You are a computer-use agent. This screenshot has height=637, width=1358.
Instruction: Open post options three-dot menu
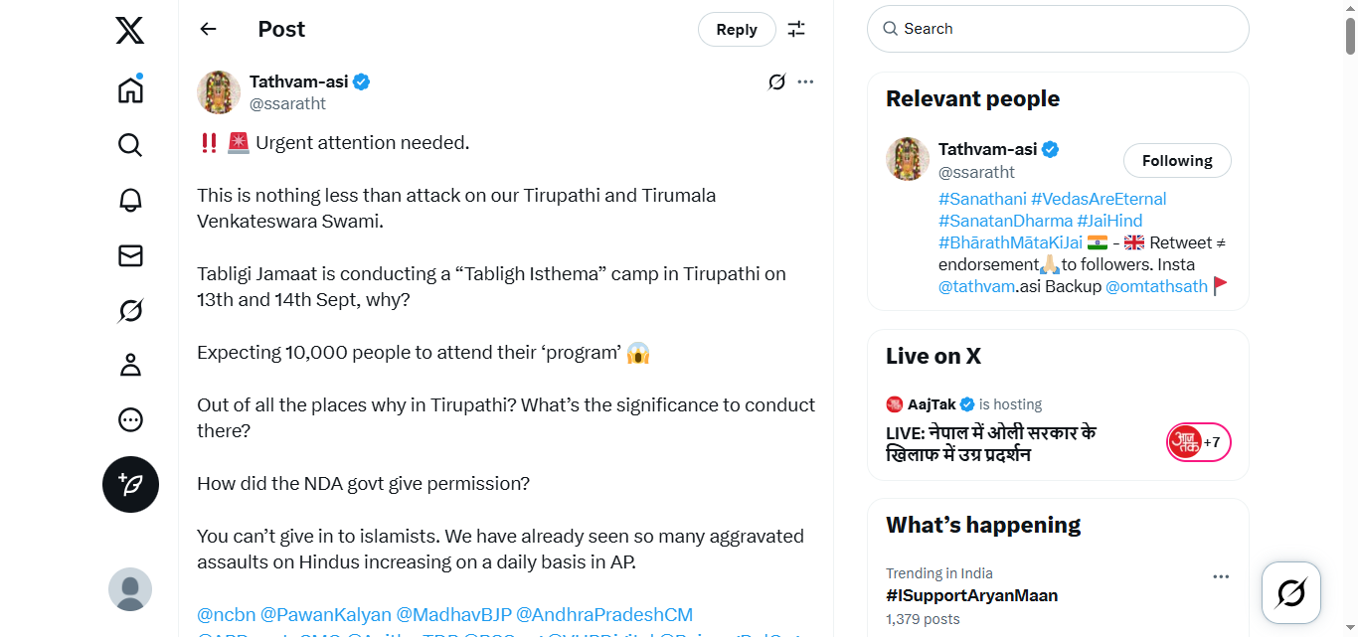point(805,81)
